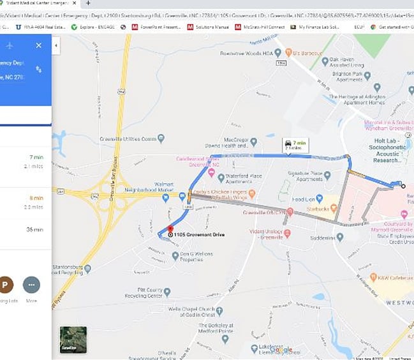
Task: Click the red 1105 Grovemont Drive pin
Action: [x=170, y=229]
